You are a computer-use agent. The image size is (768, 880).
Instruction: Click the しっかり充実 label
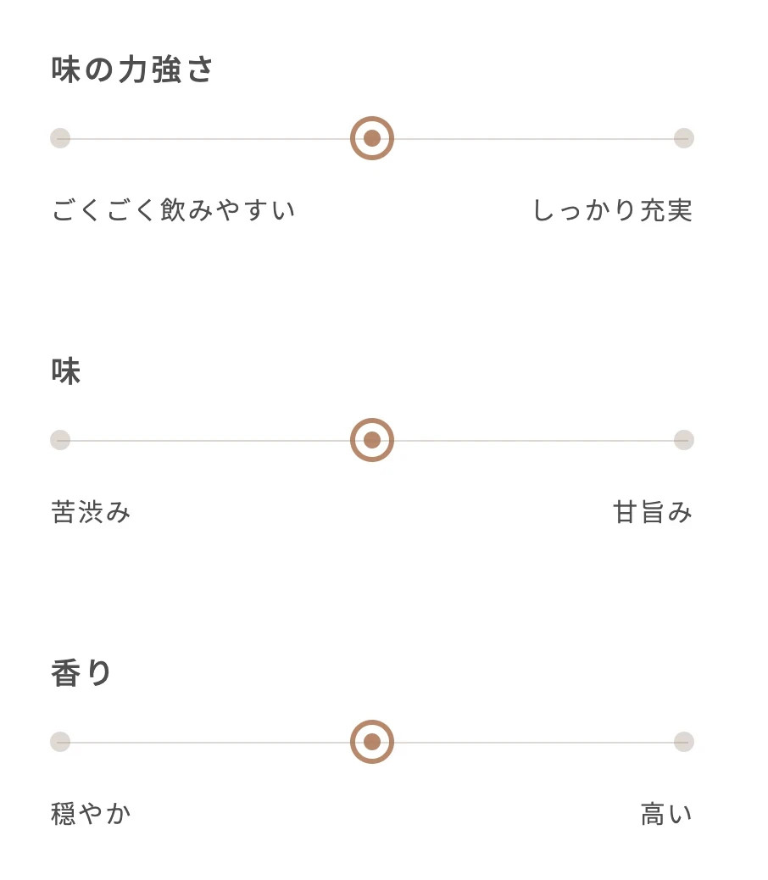(612, 210)
